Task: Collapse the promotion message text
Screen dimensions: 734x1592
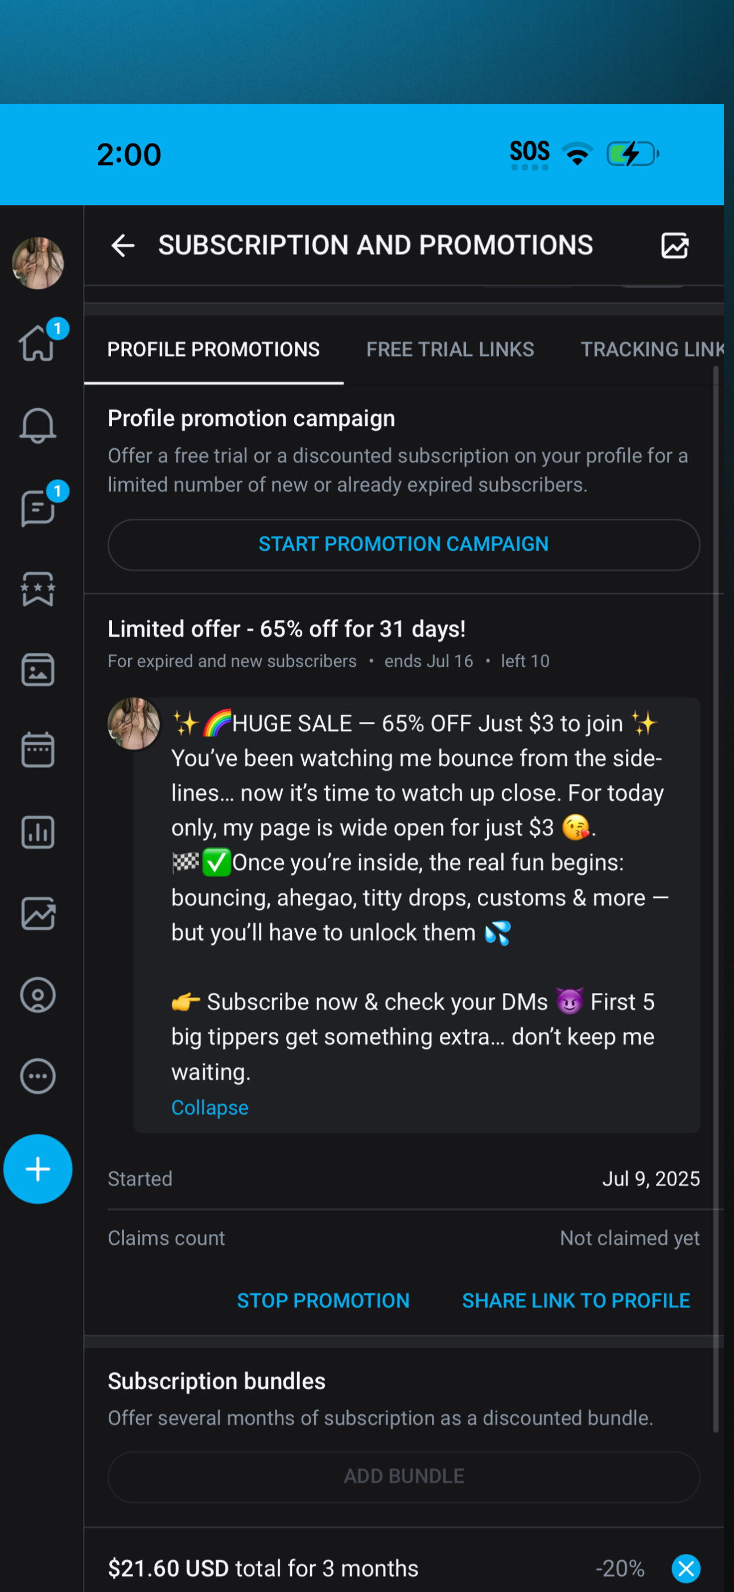Action: coord(209,1107)
